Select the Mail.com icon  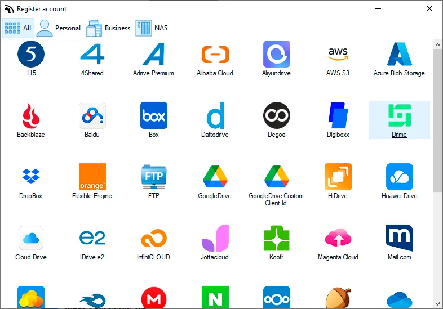tap(400, 238)
